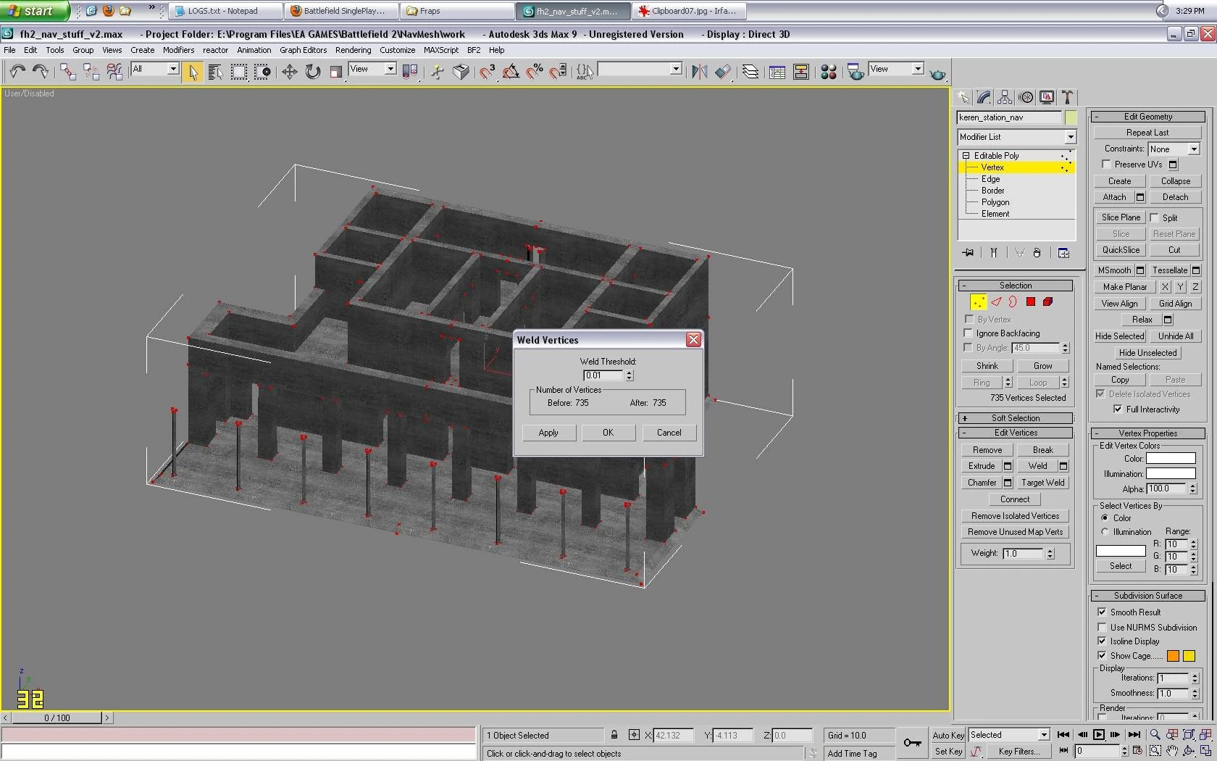The height and width of the screenshot is (761, 1217).
Task: Toggle the Preserve UVs checkbox
Action: (x=1106, y=165)
